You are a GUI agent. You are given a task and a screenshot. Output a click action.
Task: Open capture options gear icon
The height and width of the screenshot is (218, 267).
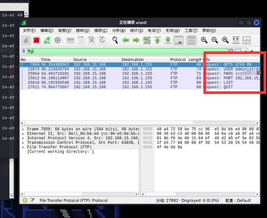58,40
